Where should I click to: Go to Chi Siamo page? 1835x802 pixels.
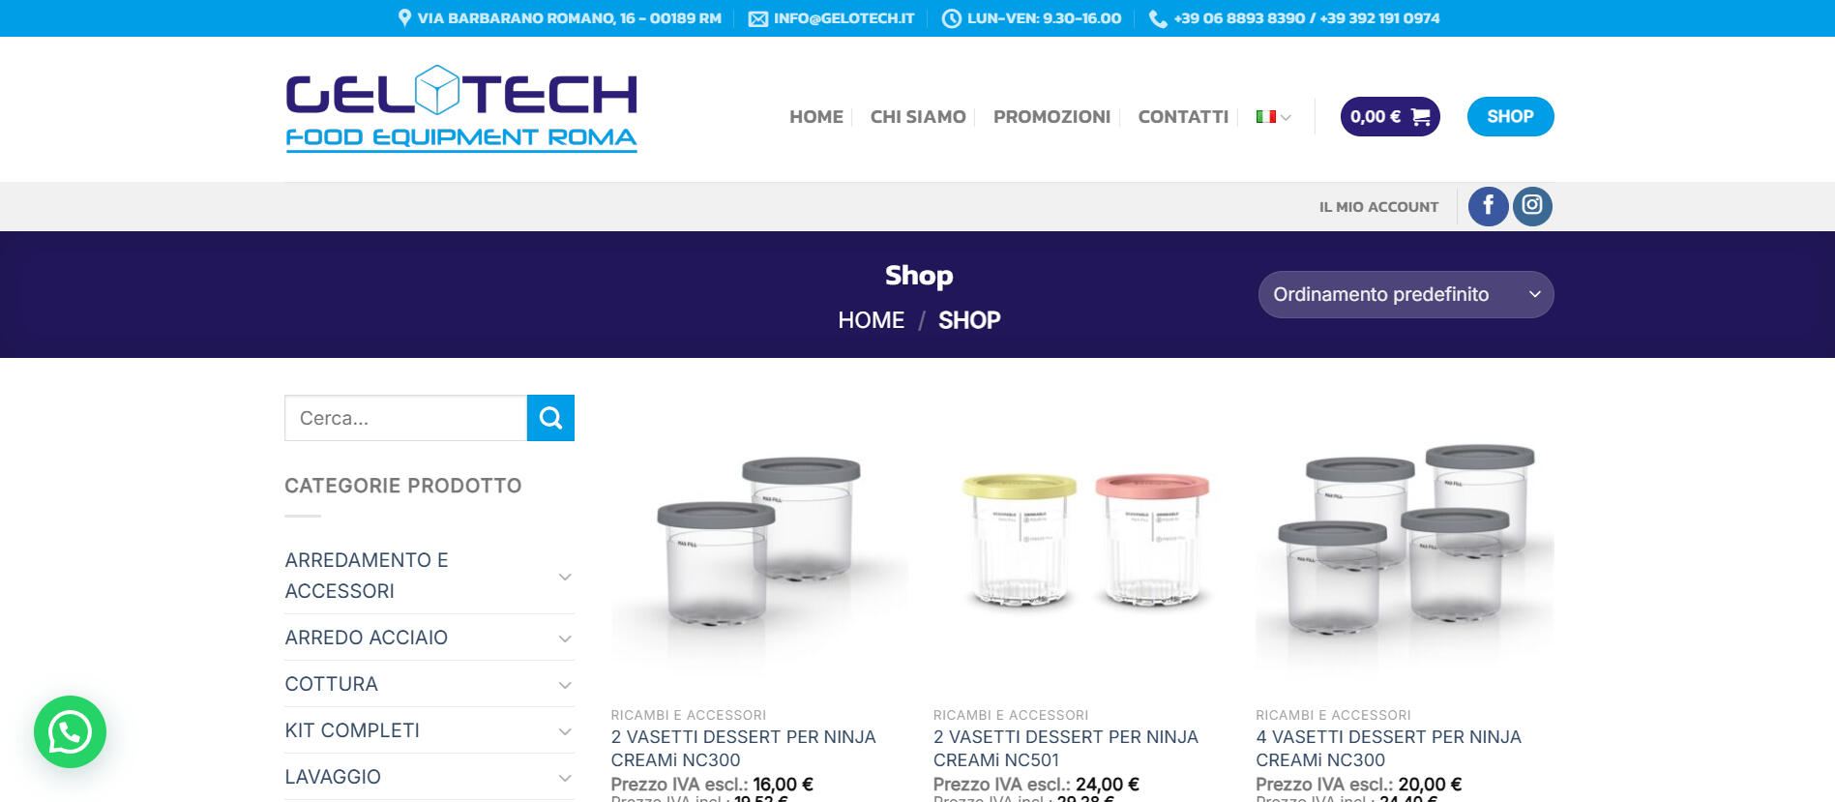(918, 117)
